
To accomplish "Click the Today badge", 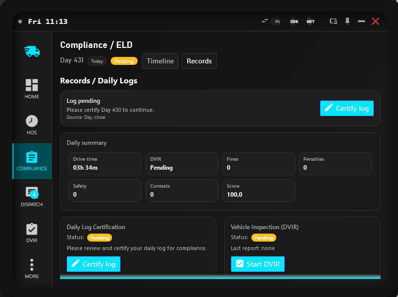I will [x=97, y=61].
